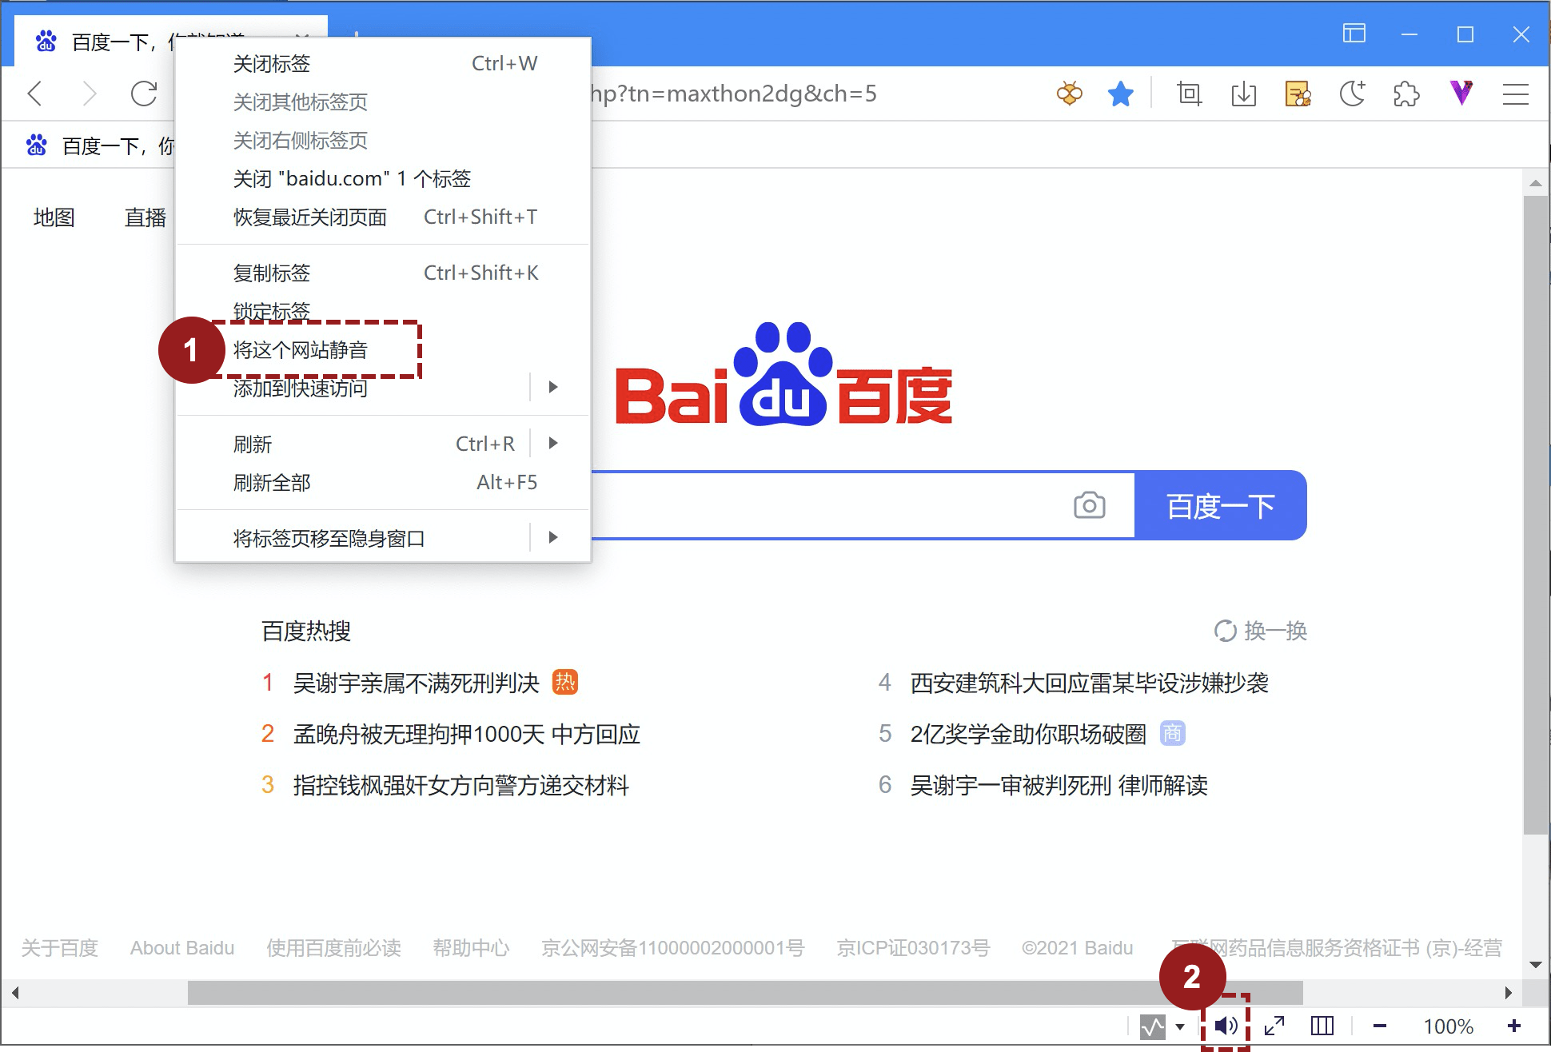The height and width of the screenshot is (1052, 1551).
Task: Click the vertical scrollbar down arrow
Action: 1535,965
